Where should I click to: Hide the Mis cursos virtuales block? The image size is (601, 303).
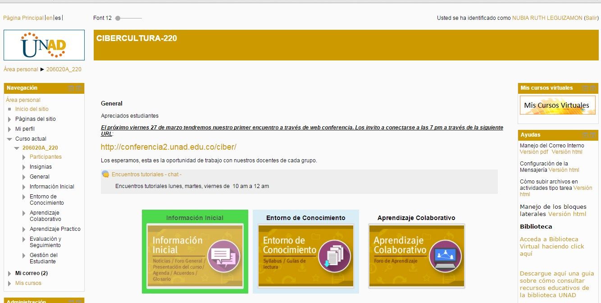click(585, 88)
